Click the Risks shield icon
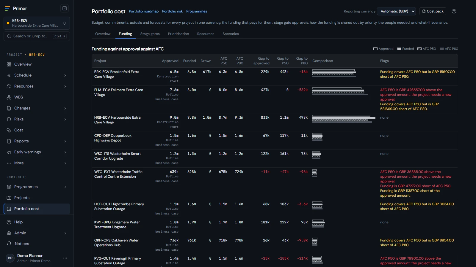This screenshot has height=267, width=476. click(9, 119)
